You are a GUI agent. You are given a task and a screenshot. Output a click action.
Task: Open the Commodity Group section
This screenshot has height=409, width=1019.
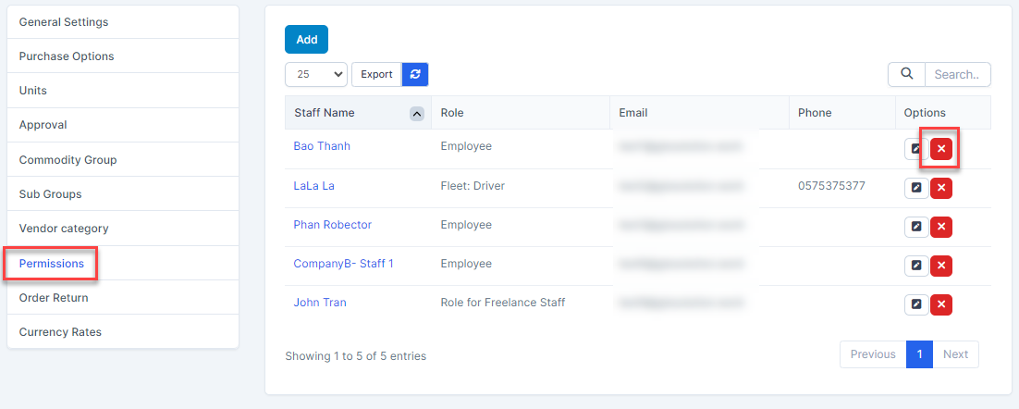click(x=68, y=160)
